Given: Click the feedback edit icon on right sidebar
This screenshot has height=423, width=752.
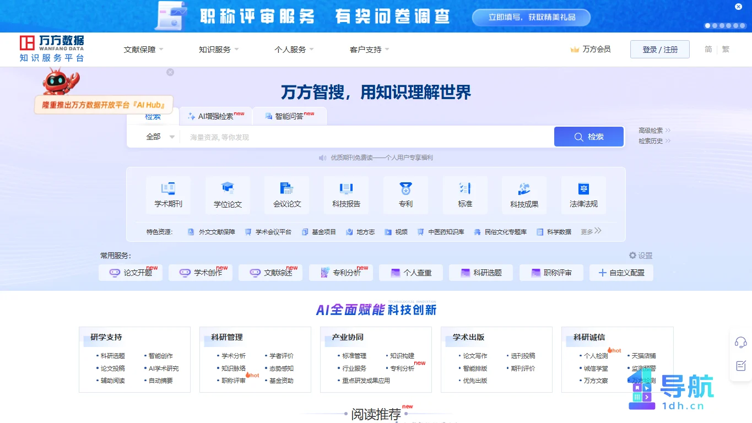Looking at the screenshot, I should tap(740, 366).
